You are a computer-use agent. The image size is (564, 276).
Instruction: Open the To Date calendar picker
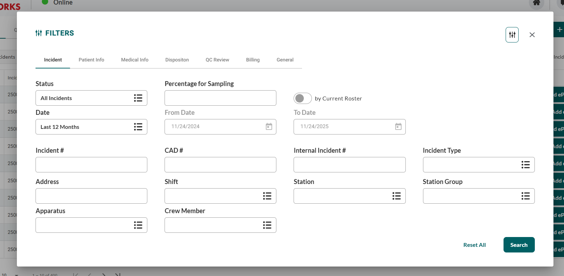pyautogui.click(x=398, y=127)
